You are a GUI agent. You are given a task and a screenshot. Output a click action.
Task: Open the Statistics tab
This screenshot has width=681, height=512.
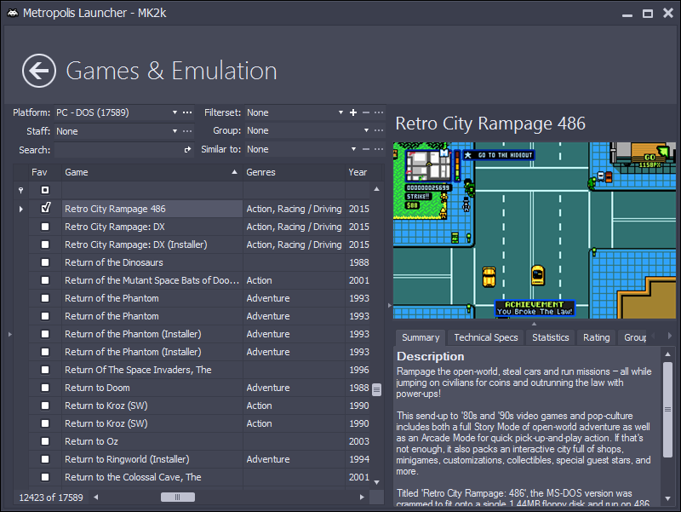point(550,337)
